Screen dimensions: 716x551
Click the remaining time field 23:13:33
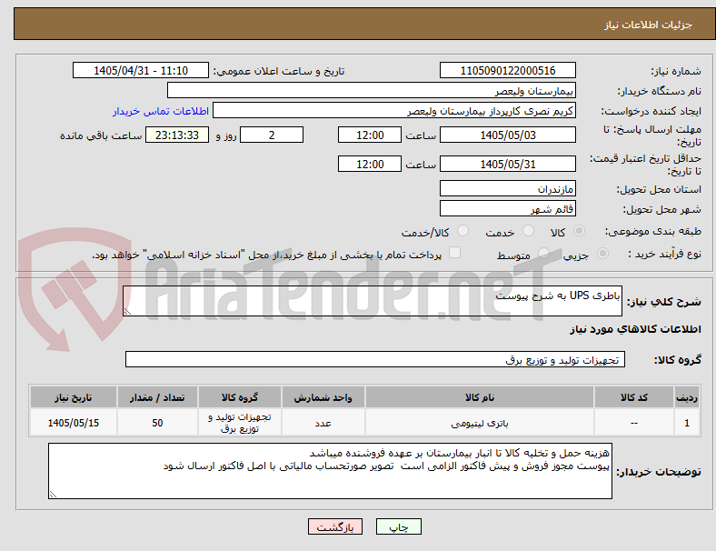tap(177, 135)
